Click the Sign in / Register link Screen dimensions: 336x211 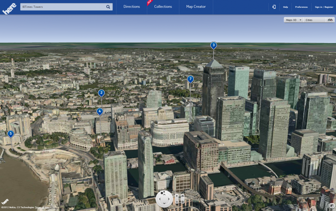click(324, 7)
